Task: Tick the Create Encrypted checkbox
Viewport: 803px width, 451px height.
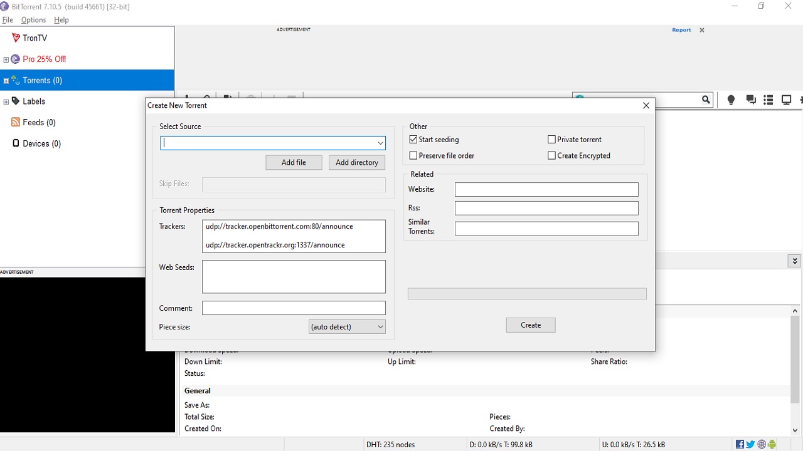Action: coord(552,155)
